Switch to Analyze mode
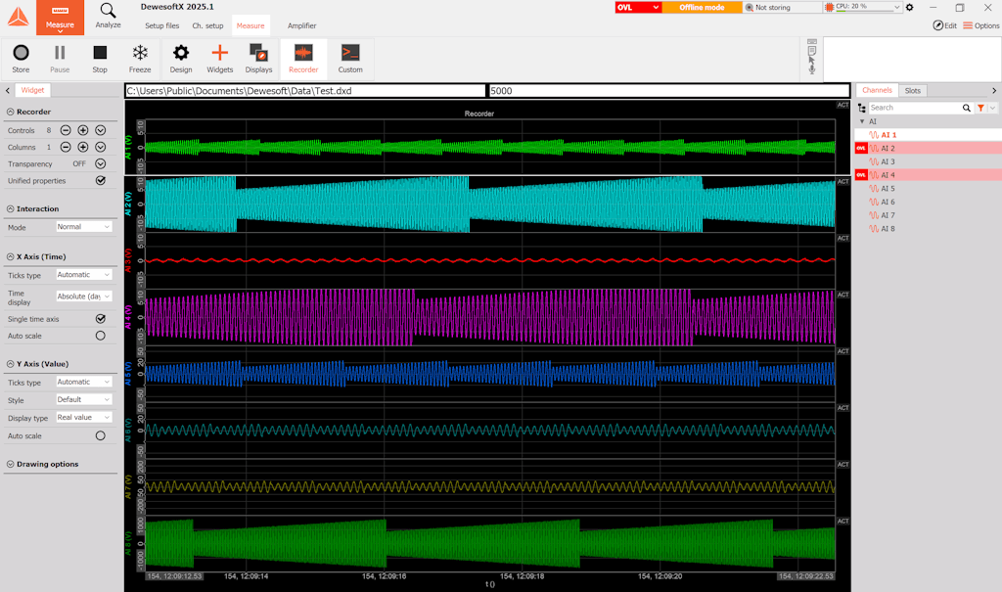 coord(108,16)
